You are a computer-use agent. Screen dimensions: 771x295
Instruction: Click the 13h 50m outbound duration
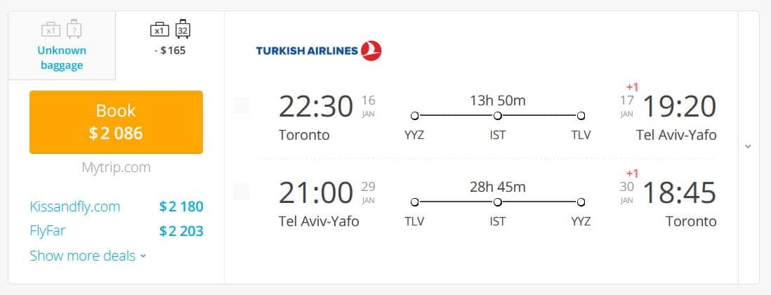pos(498,101)
